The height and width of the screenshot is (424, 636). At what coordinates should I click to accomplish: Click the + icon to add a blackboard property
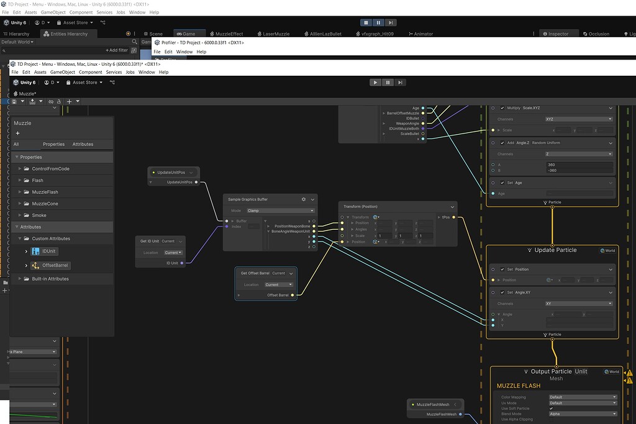coord(18,133)
